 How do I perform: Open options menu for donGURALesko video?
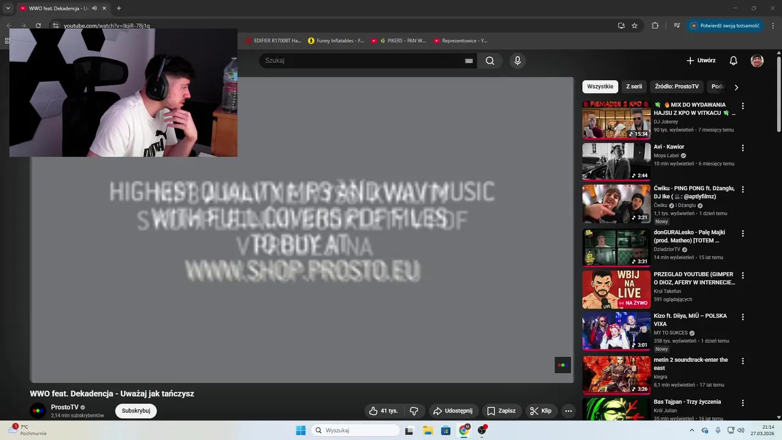[x=743, y=233]
